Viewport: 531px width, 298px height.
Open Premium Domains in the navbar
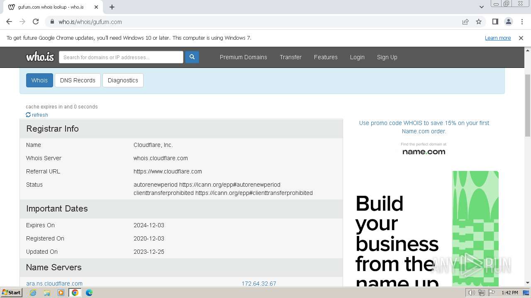(244, 57)
